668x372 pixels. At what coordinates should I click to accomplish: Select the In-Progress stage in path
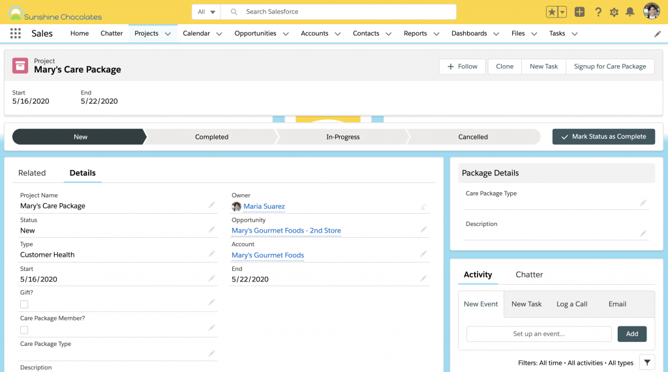[343, 137]
